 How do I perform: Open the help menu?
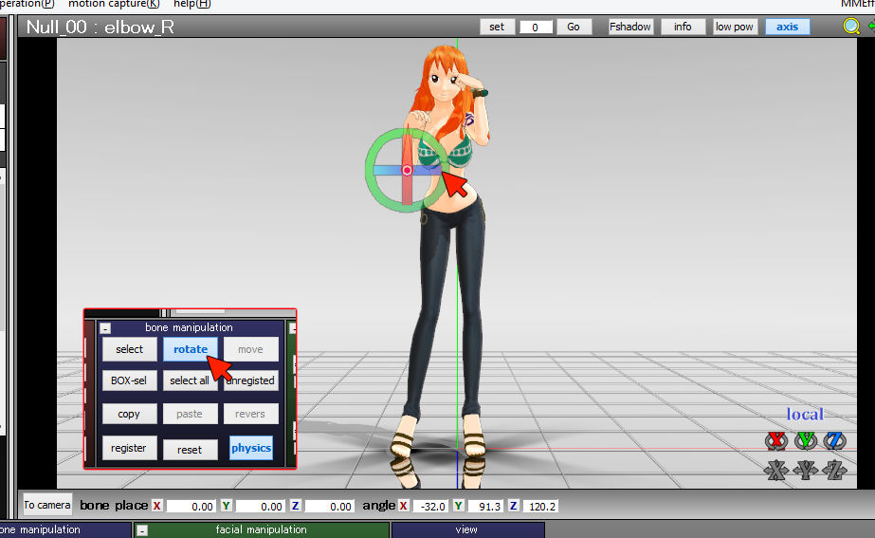pos(191,4)
